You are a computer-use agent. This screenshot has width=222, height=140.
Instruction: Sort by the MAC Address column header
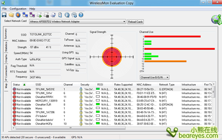click(x=147, y=84)
